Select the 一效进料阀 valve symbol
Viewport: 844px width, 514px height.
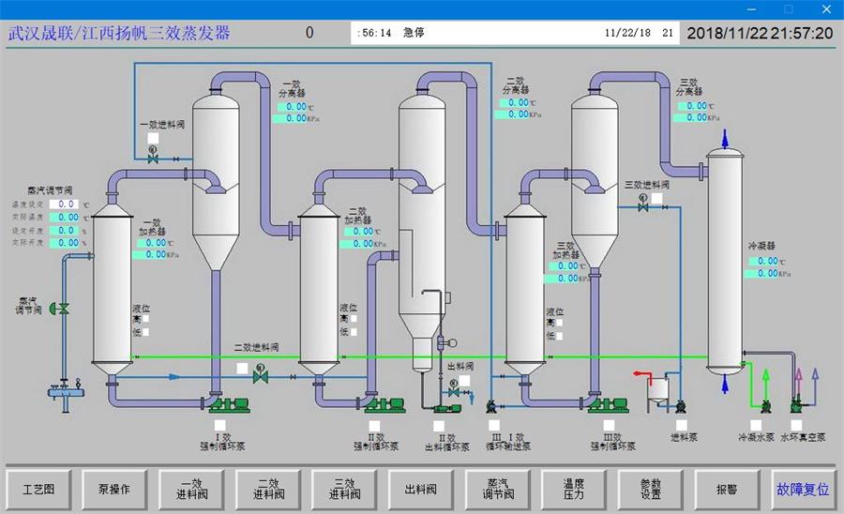coord(153,159)
